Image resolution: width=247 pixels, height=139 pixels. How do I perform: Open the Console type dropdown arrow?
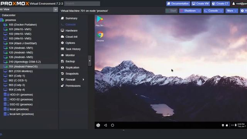coord(221,11)
